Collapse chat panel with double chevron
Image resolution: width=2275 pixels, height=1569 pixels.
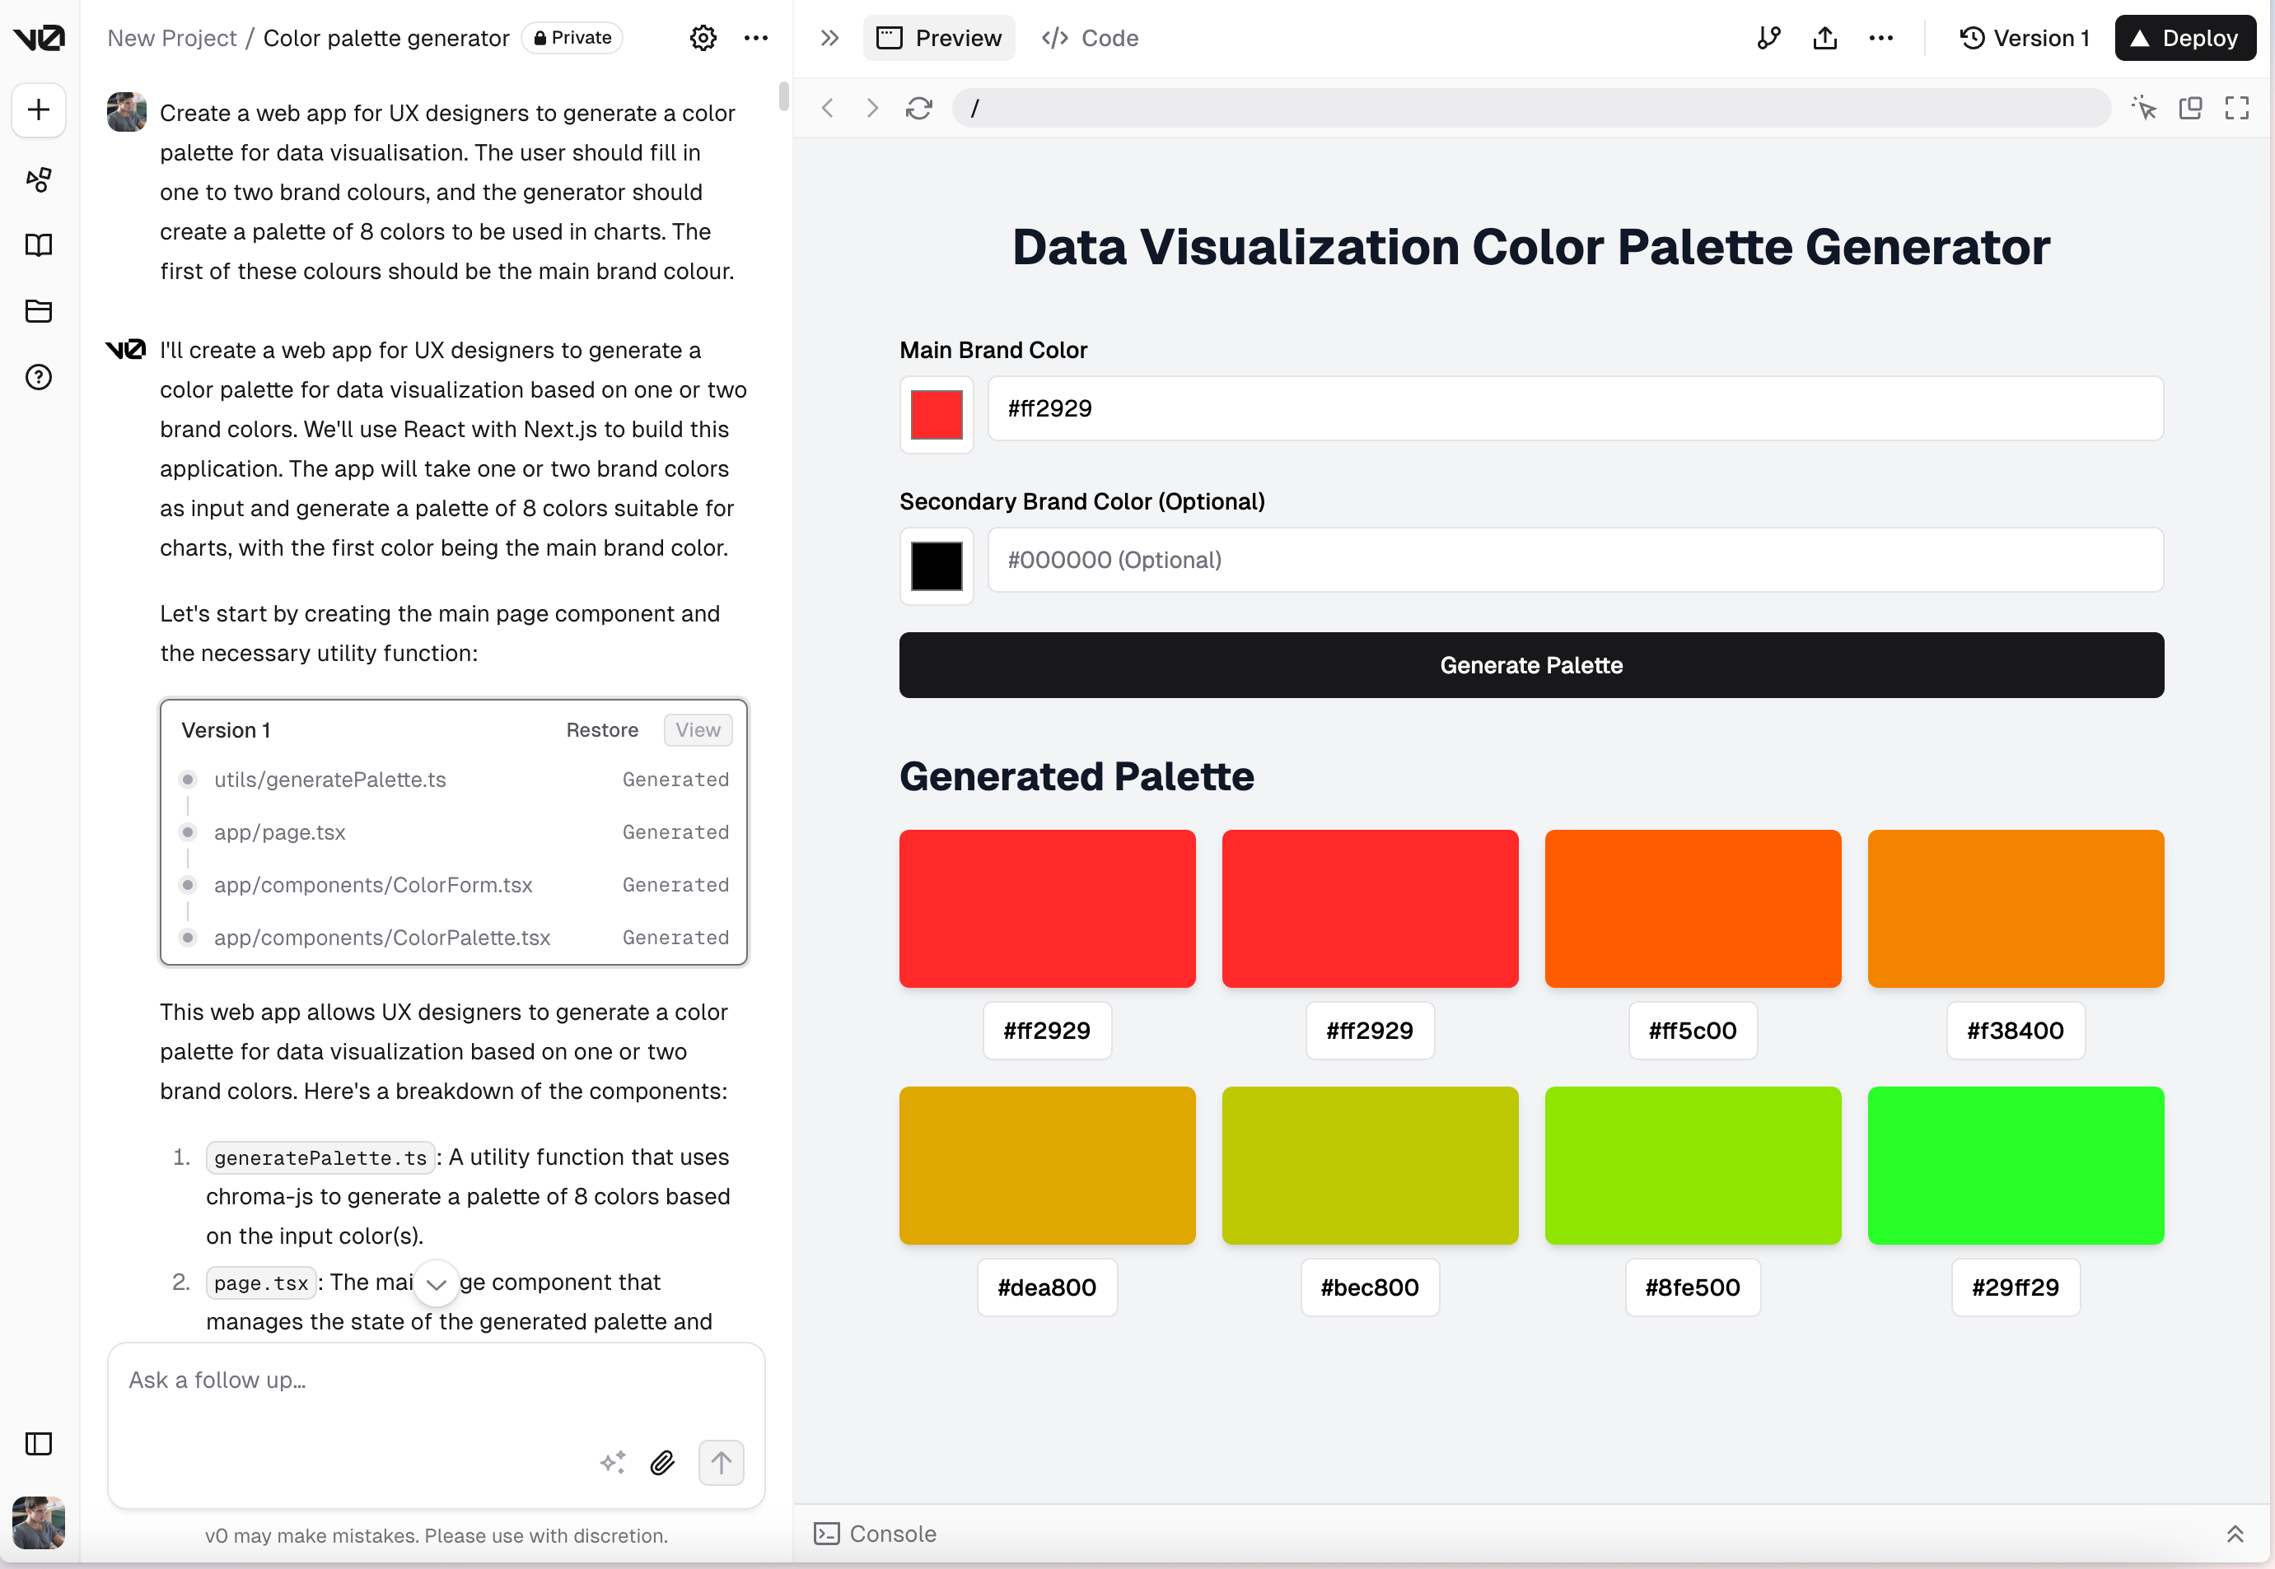(x=830, y=39)
